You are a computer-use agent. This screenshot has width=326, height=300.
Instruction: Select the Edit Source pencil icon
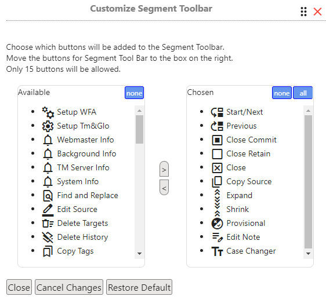click(x=48, y=210)
